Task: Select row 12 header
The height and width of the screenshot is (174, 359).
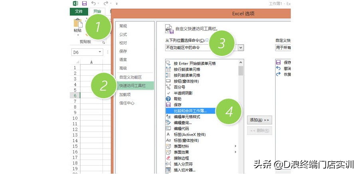Action: point(75,129)
